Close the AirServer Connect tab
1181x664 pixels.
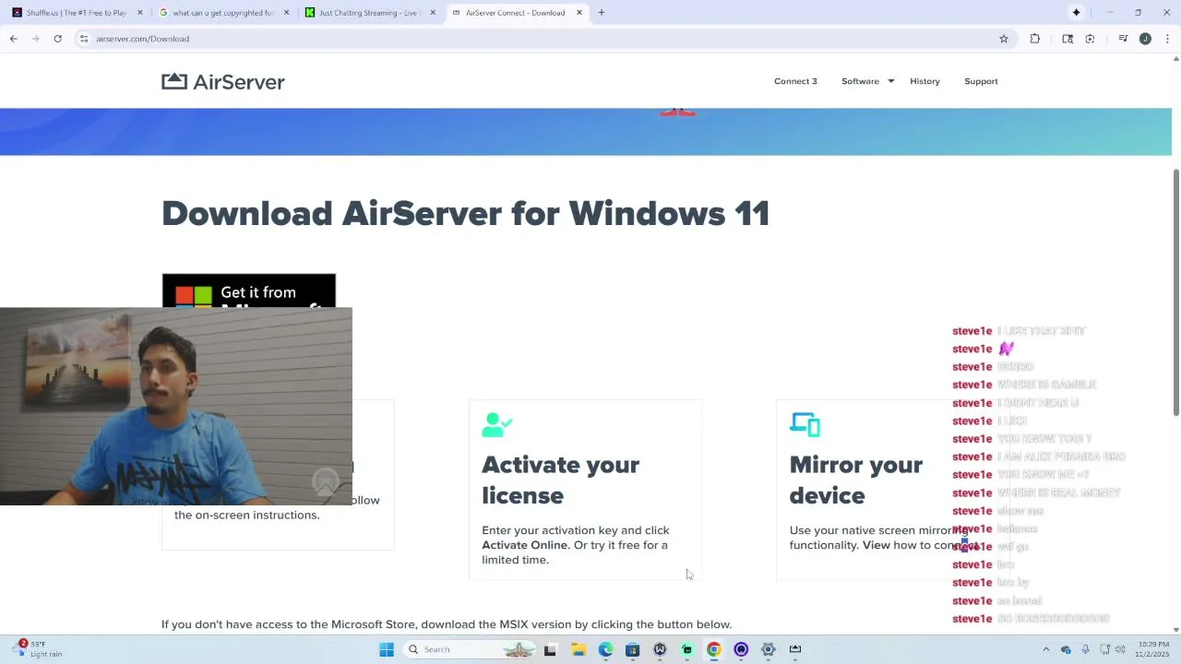coord(579,13)
